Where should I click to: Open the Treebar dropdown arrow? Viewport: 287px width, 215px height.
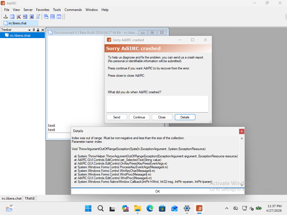tap(29, 30)
